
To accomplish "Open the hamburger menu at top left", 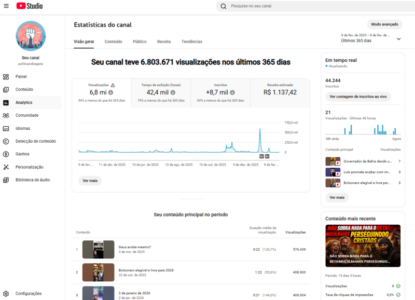I will (7, 6).
